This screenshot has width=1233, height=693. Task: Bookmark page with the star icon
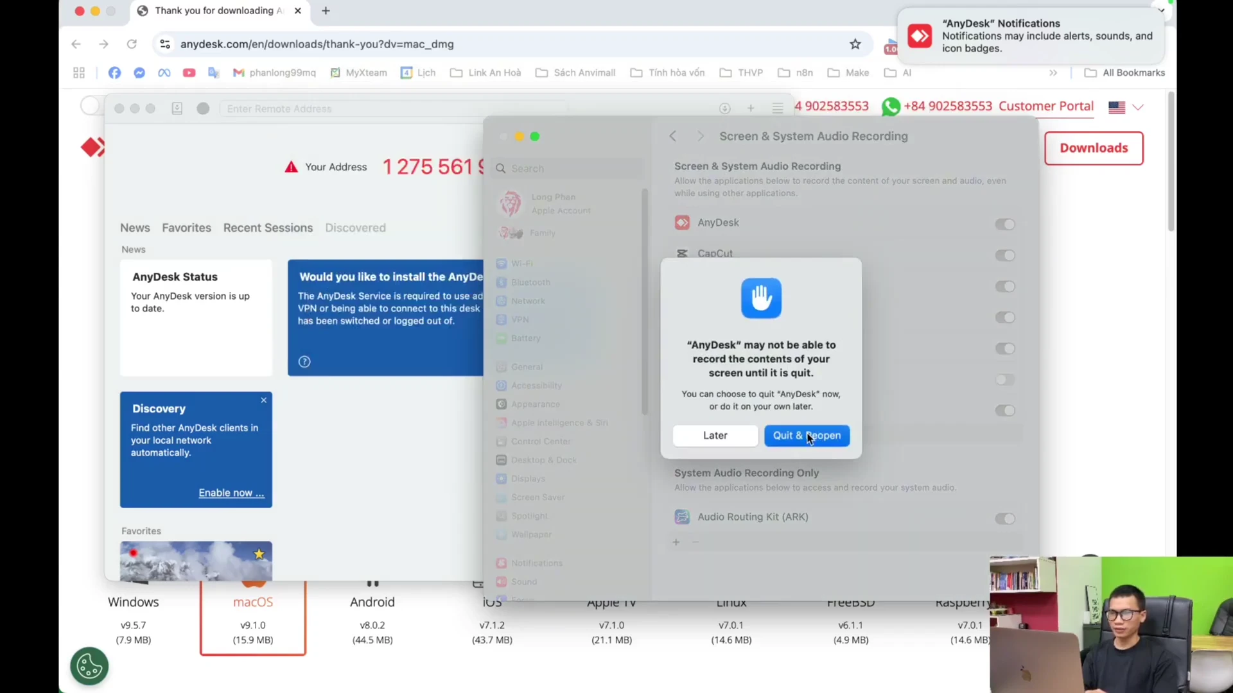tap(855, 44)
